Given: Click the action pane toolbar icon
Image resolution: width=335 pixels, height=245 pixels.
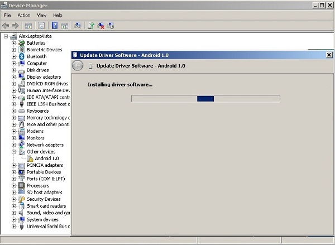Looking at the screenshot, I should (x=65, y=26).
